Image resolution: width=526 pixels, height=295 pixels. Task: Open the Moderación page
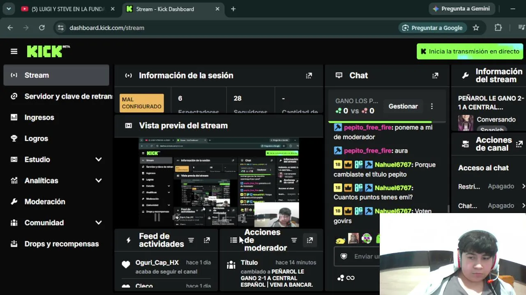coord(56,202)
